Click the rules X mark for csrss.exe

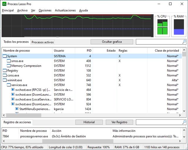(x=120, y=75)
